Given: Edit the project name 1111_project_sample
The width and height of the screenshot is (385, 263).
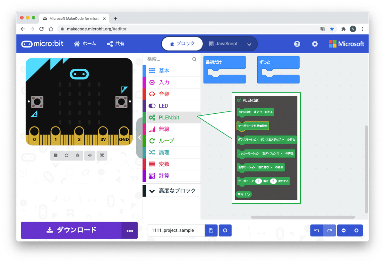Looking at the screenshot, I should [176, 230].
